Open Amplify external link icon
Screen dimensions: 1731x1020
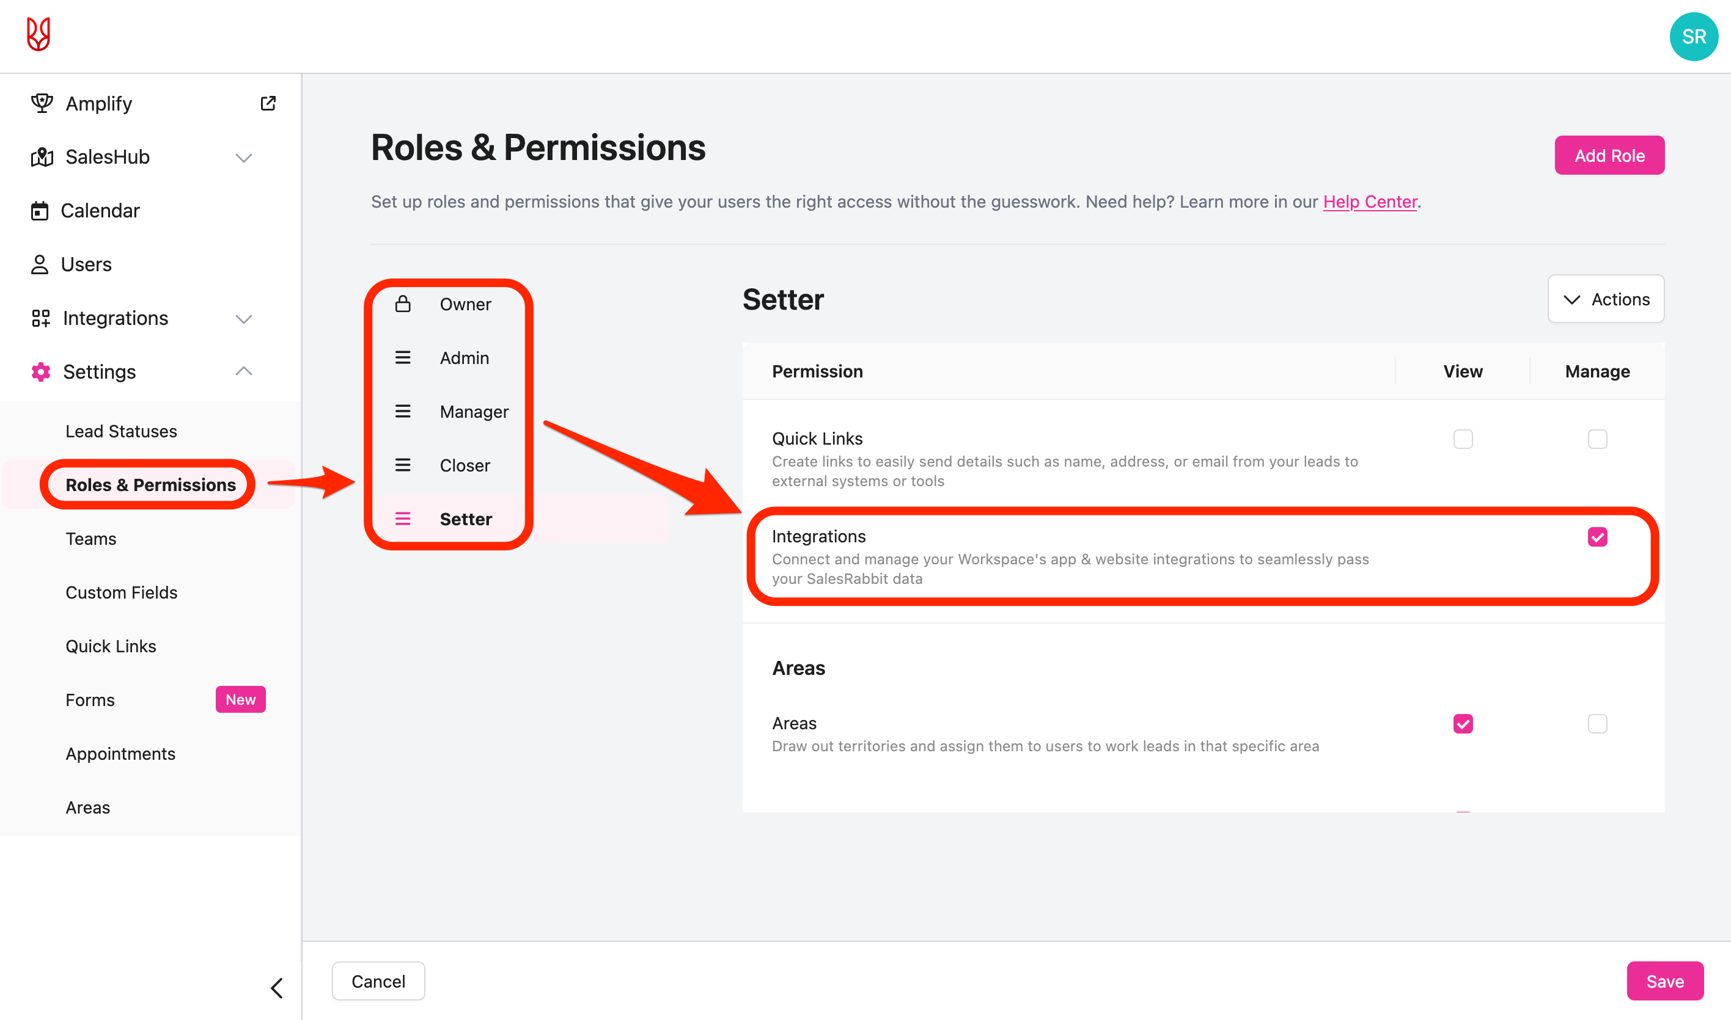coord(268,103)
